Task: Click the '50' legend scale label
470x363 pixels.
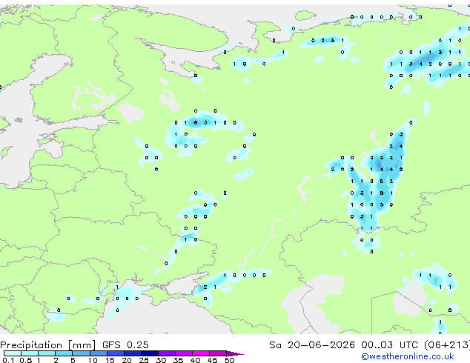Action: point(229,360)
